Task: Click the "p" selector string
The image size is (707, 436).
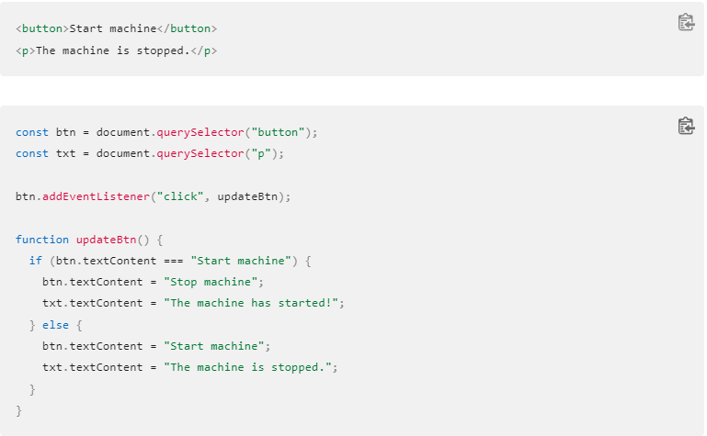Action: tap(261, 153)
